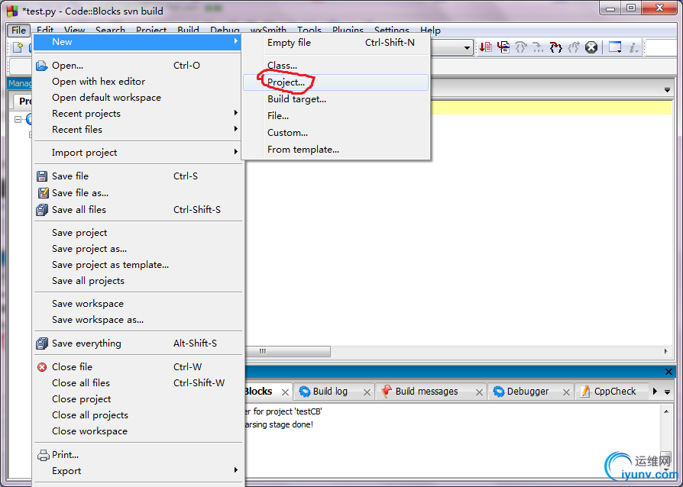The height and width of the screenshot is (487, 683).
Task: Choose Build target... in the New submenu
Action: tap(336, 99)
